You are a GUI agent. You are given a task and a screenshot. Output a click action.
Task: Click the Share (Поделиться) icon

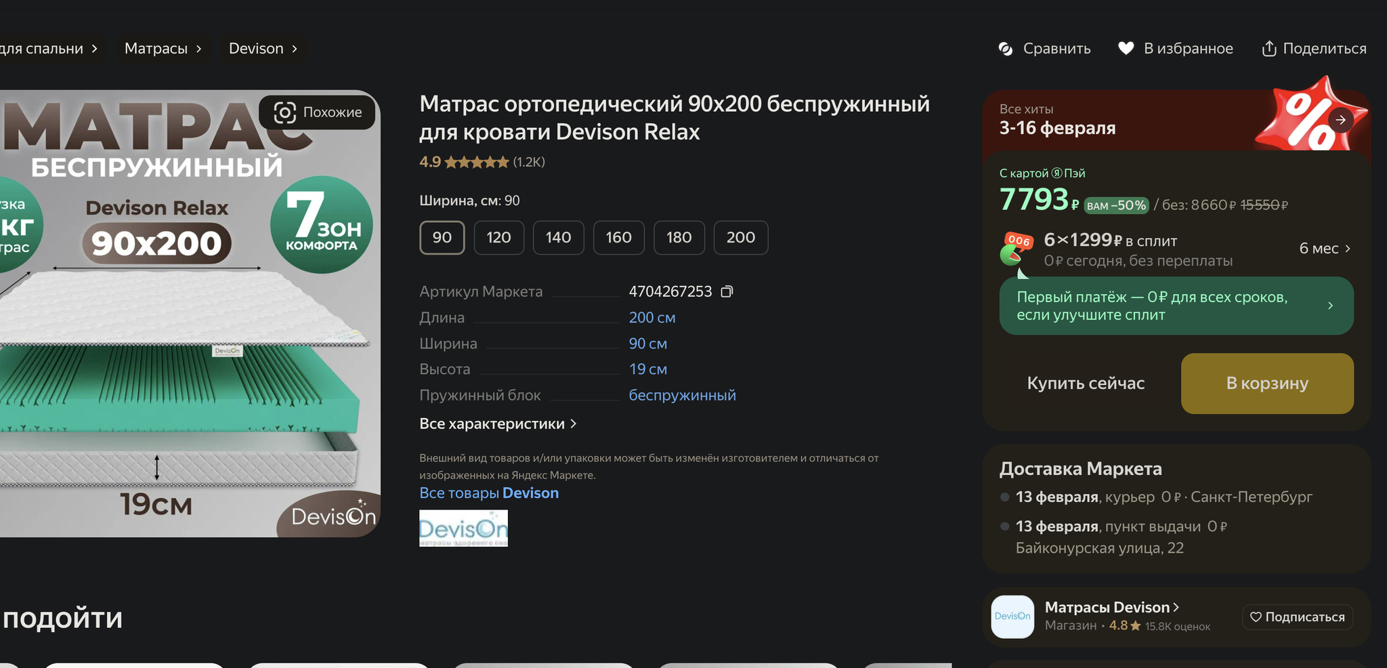(x=1268, y=49)
